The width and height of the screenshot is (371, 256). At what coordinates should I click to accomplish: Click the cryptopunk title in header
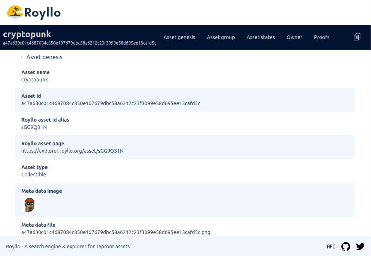click(x=27, y=34)
